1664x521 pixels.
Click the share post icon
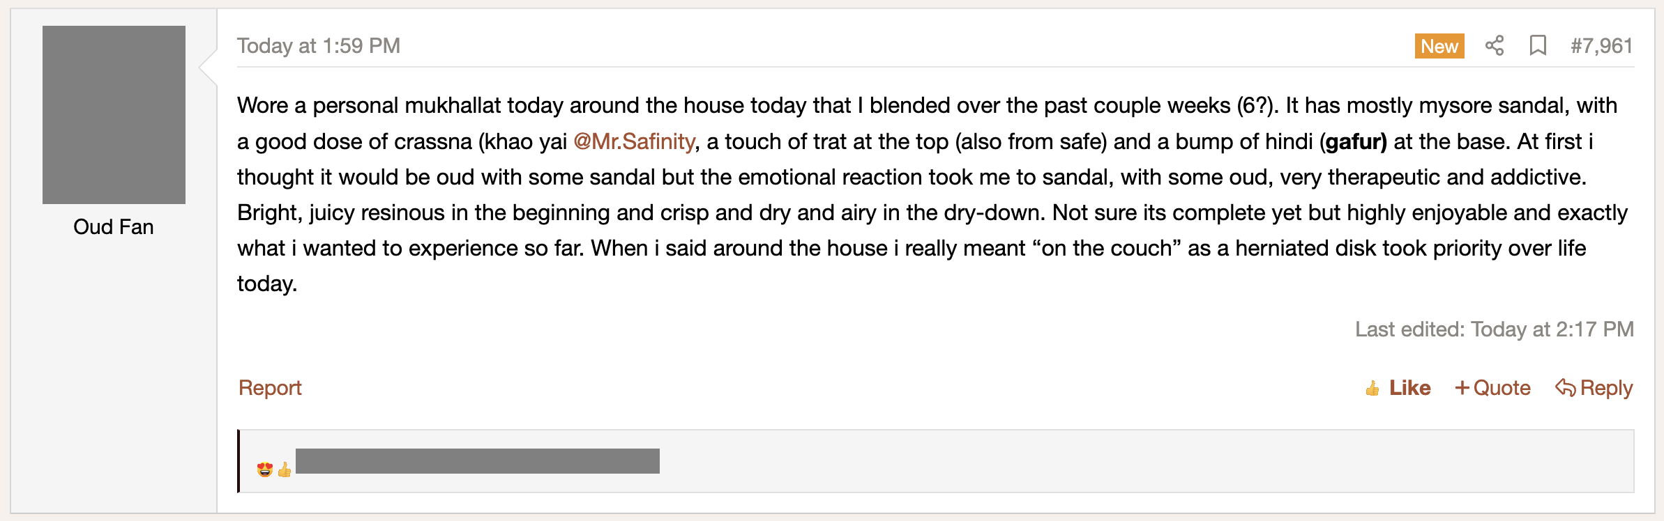[x=1495, y=46]
